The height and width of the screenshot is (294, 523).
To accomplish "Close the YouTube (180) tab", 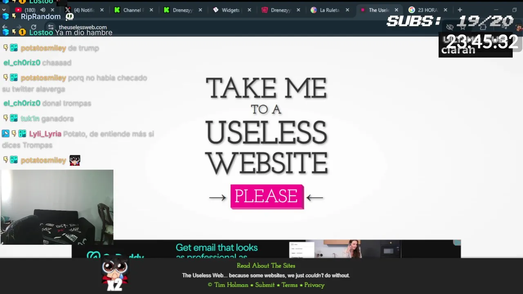I will pos(52,10).
